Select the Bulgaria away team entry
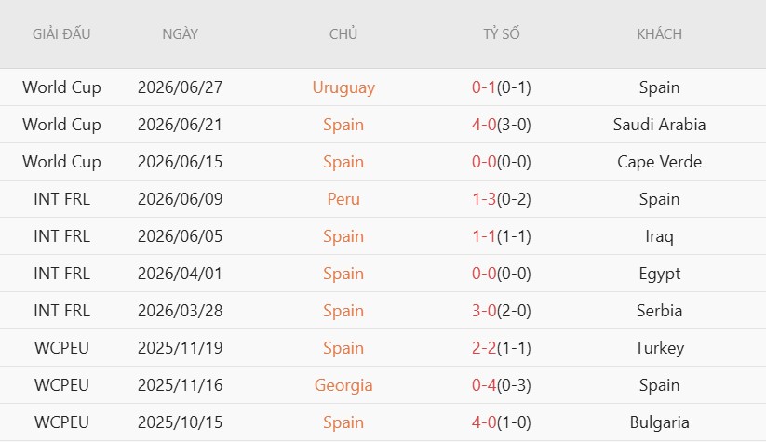 click(659, 422)
